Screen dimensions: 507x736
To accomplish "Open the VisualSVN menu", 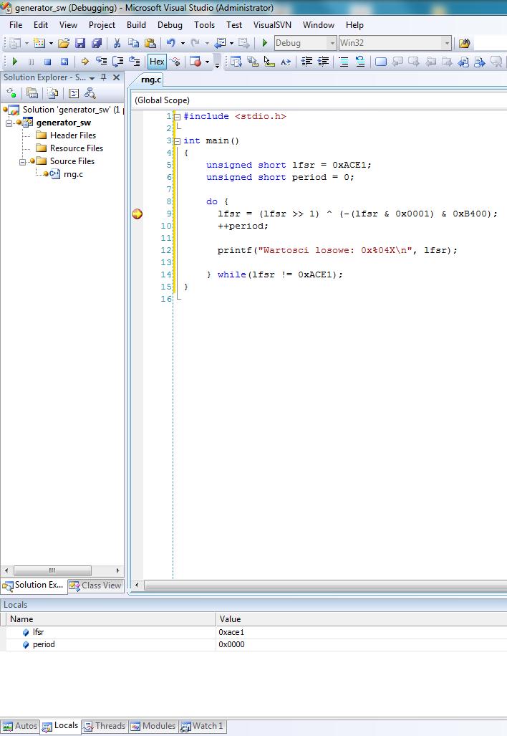I will (272, 25).
